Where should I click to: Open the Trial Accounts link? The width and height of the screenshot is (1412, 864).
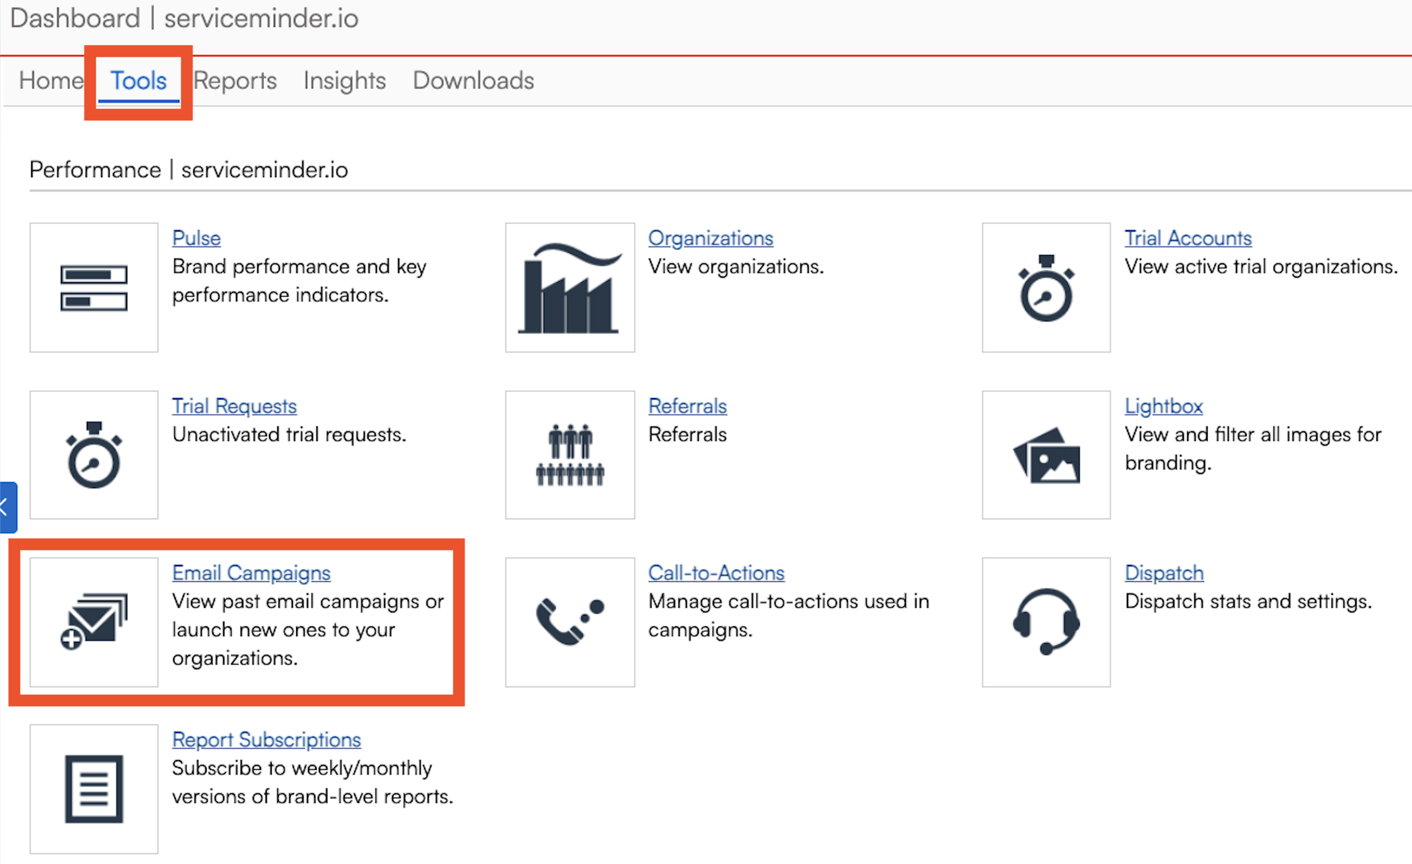[x=1188, y=238]
